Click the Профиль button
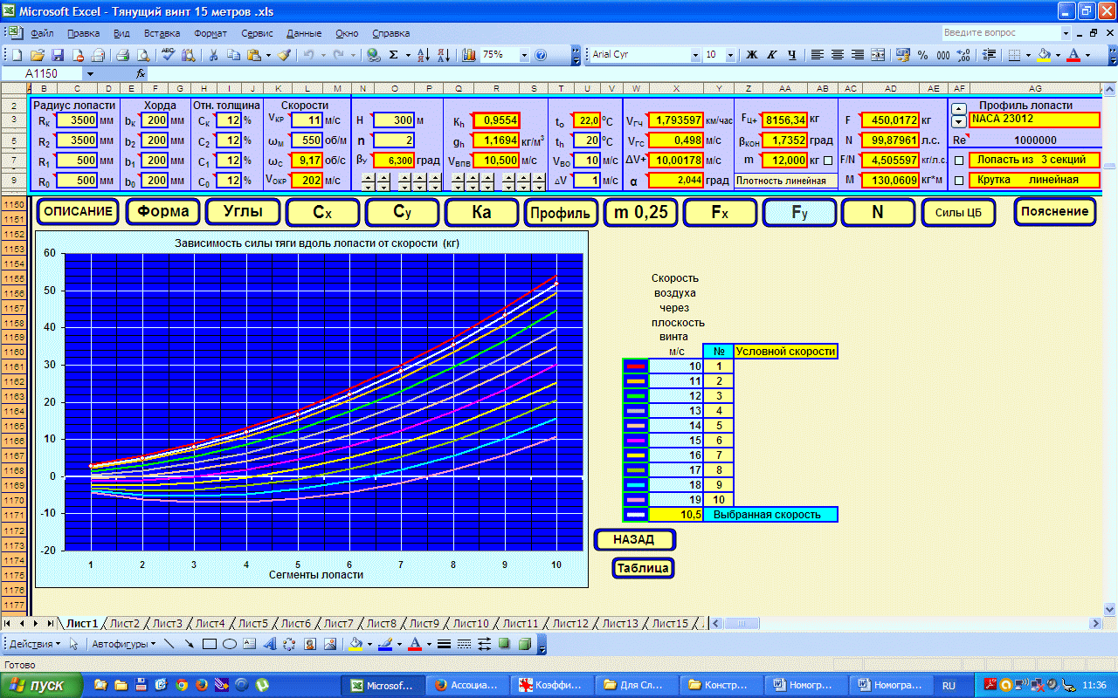 [x=562, y=212]
